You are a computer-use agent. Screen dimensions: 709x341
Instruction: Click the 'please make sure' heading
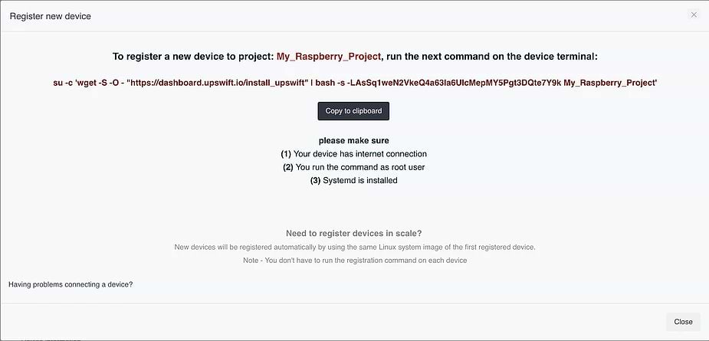pos(353,141)
